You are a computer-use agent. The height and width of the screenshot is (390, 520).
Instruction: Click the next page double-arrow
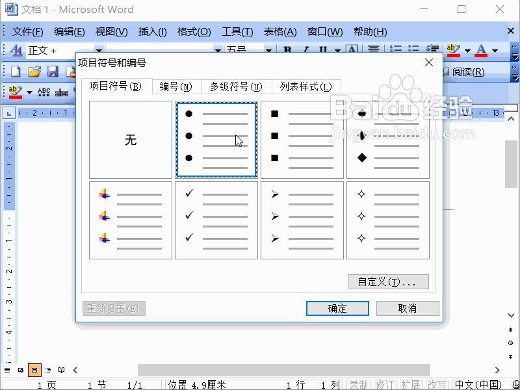click(511, 356)
